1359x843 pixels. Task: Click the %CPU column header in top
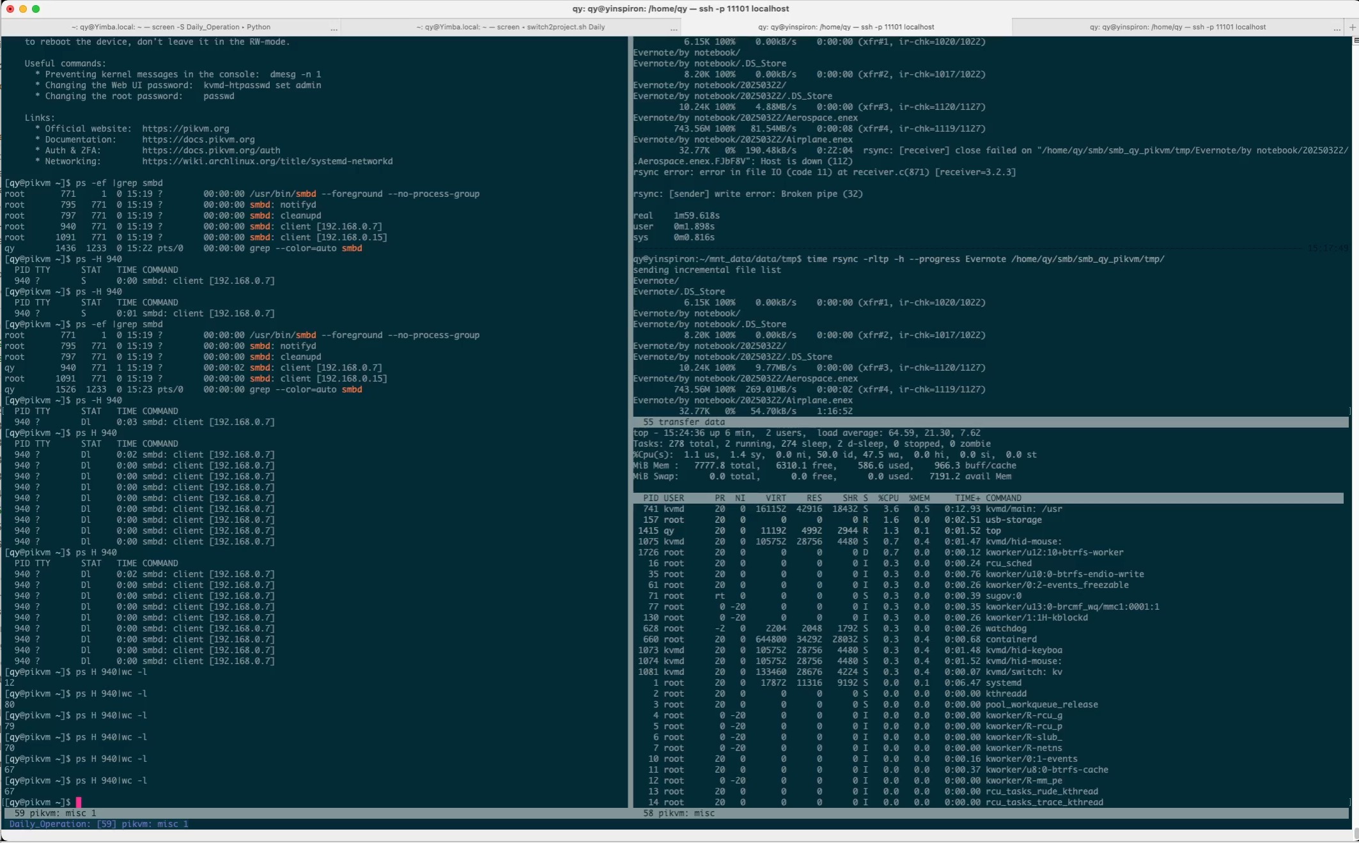click(888, 498)
